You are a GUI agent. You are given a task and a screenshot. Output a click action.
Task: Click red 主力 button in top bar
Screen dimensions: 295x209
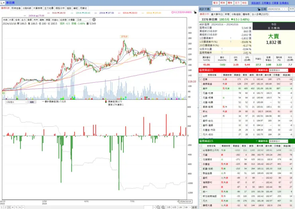pyautogui.click(x=237, y=3)
